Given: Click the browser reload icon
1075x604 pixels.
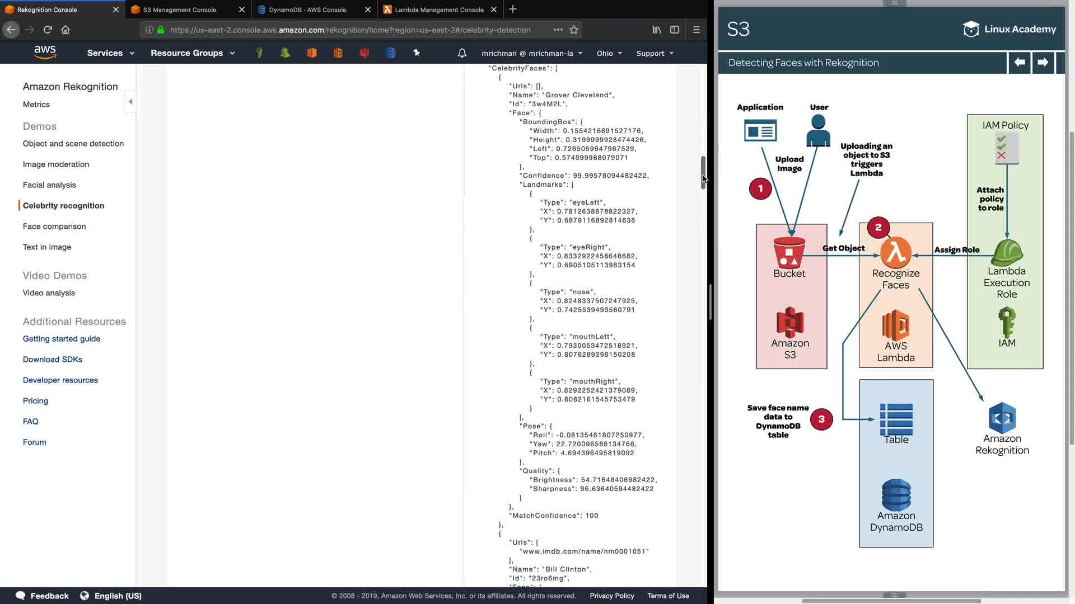Looking at the screenshot, I should [x=48, y=30].
